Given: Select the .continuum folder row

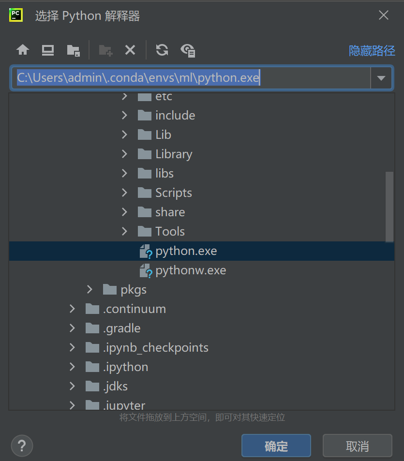Looking at the screenshot, I should point(202,309).
